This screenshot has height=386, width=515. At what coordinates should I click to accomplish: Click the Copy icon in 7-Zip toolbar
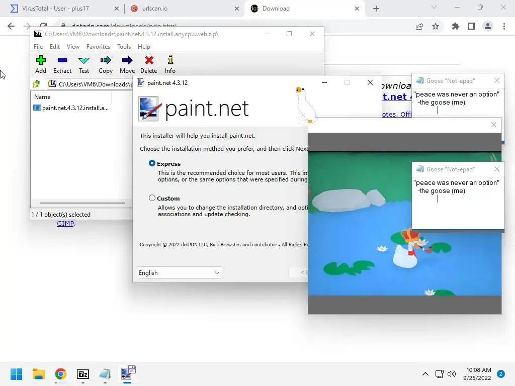pos(106,64)
